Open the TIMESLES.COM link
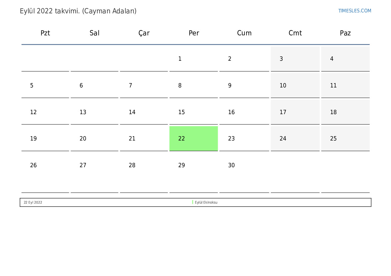Viewport: 391px width, 276px height. [354, 11]
